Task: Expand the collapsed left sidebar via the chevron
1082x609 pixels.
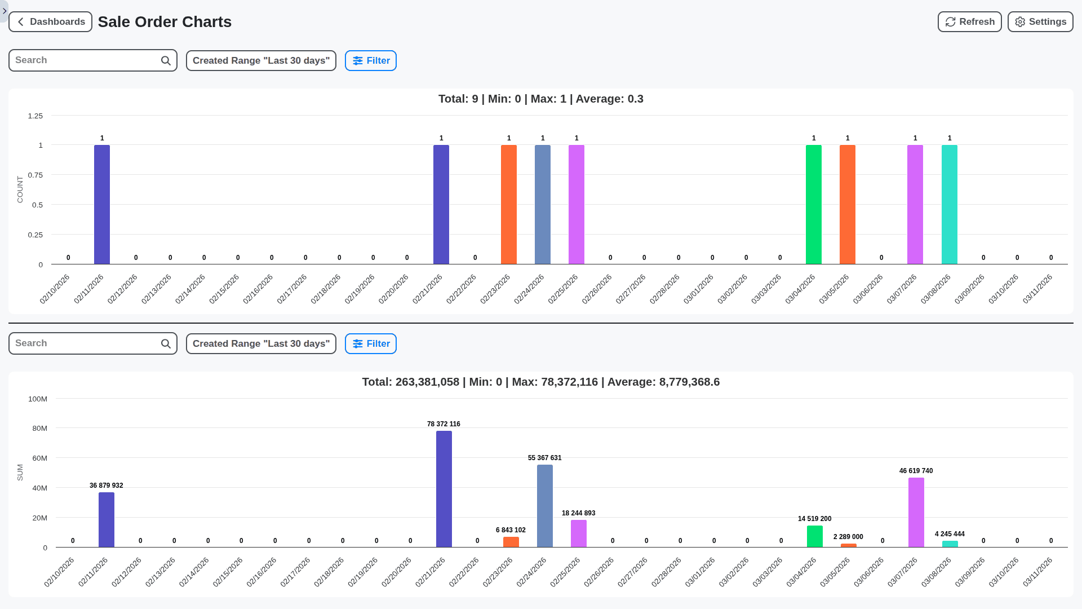Action: click(x=5, y=11)
